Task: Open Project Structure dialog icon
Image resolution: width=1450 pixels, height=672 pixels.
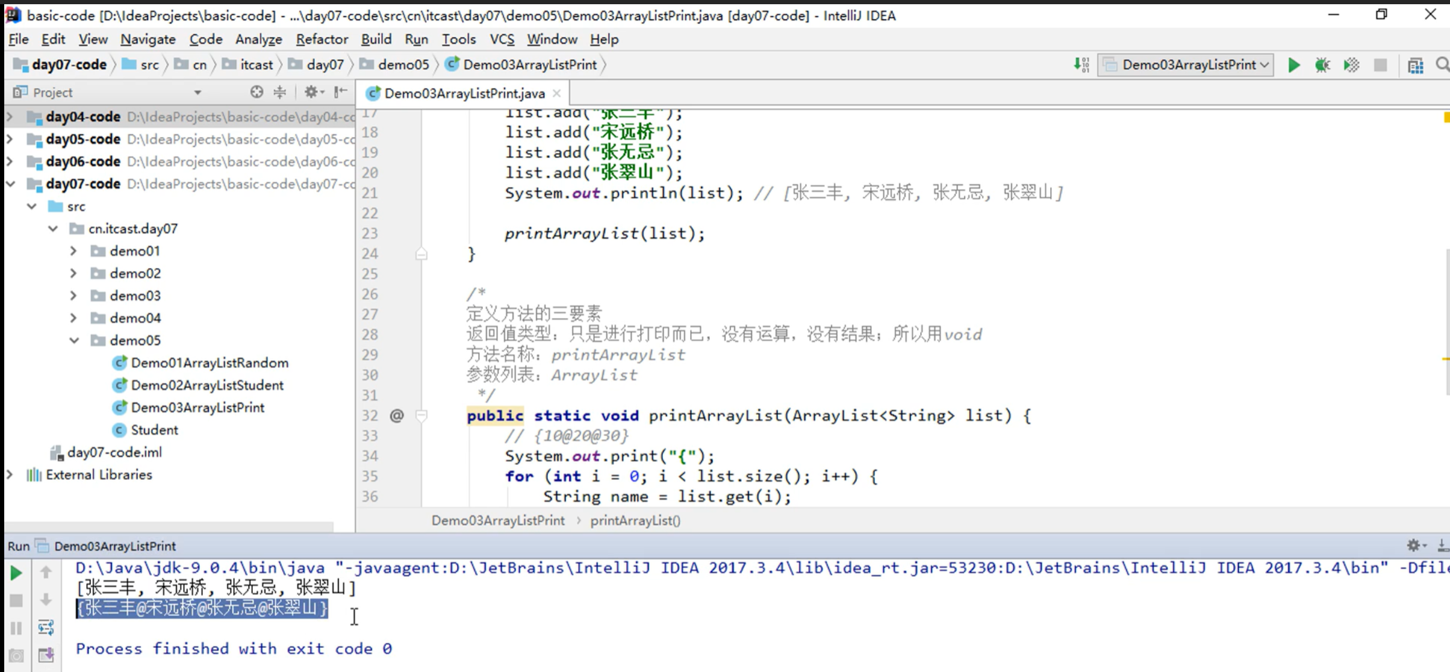Action: [x=1415, y=65]
